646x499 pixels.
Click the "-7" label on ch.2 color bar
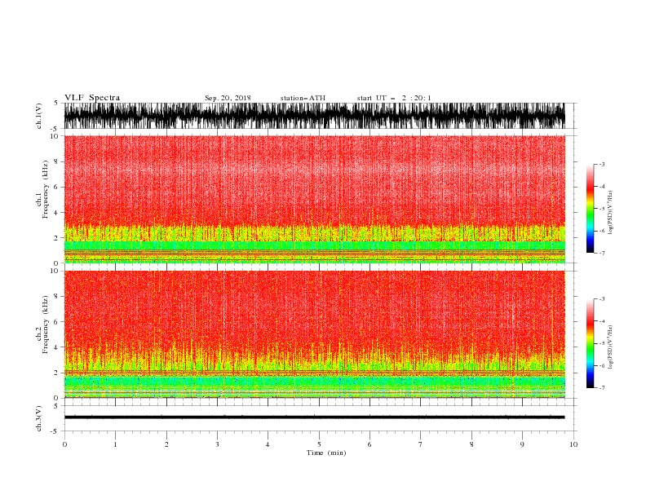click(602, 387)
